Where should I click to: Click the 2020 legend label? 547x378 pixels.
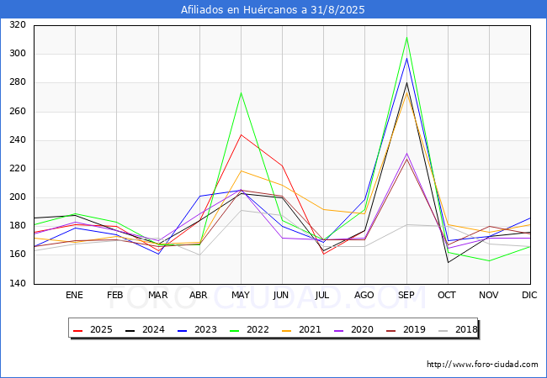pyautogui.click(x=362, y=329)
